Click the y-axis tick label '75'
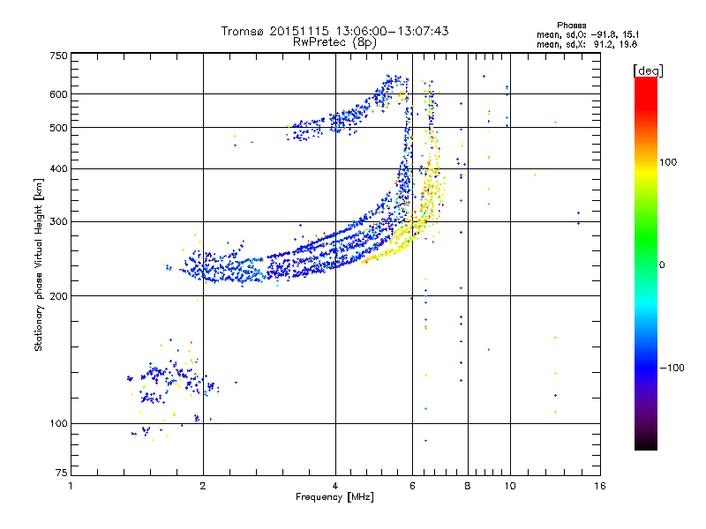The image size is (706, 529). pyautogui.click(x=62, y=473)
